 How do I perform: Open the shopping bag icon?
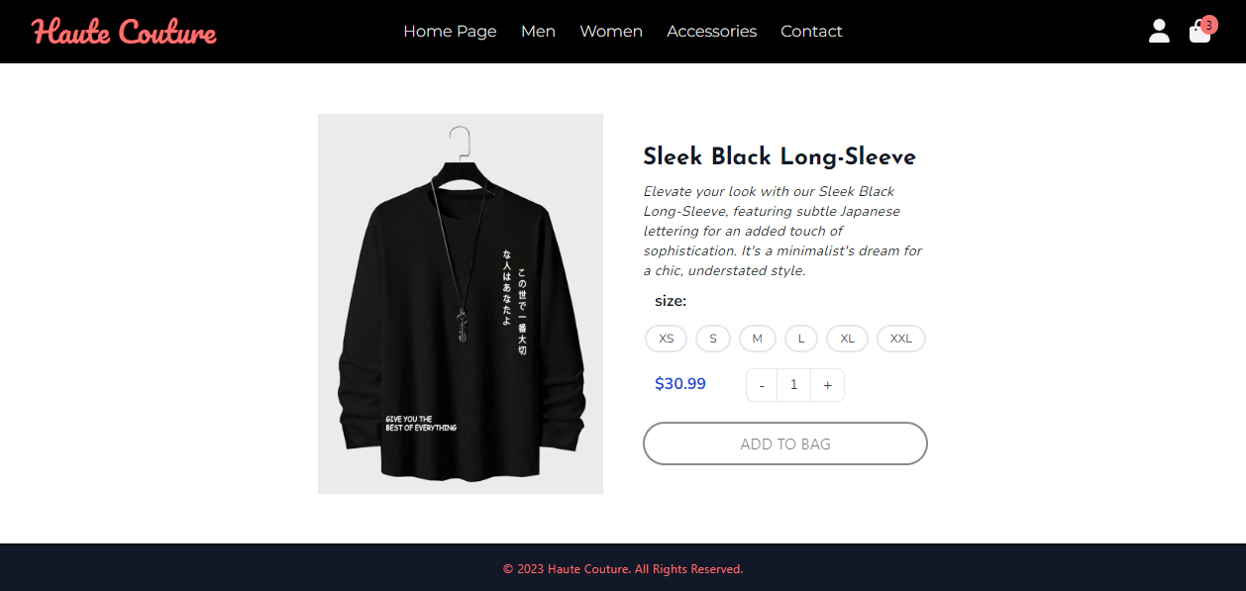click(1198, 35)
